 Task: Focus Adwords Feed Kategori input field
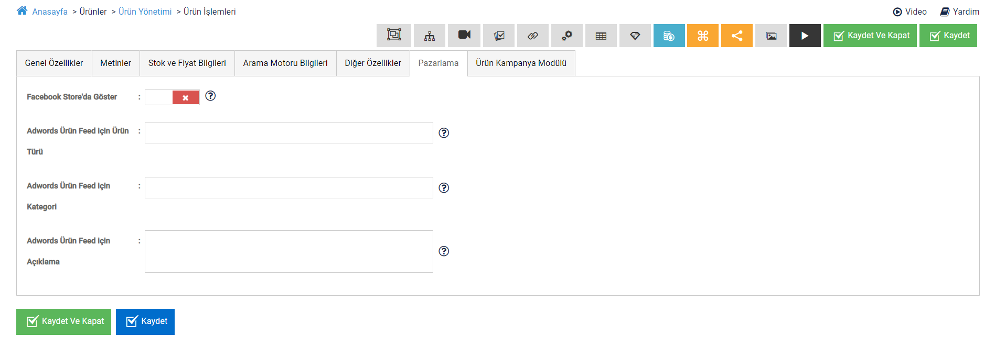tap(289, 188)
